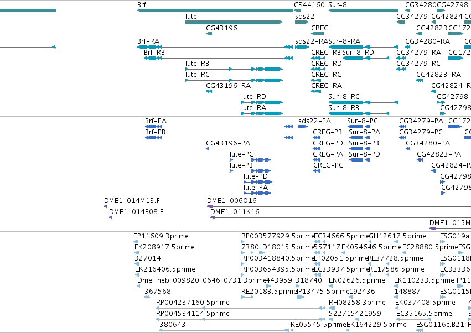
Task: Click the 'CG42823-RA' transcript label
Action: coord(438,75)
